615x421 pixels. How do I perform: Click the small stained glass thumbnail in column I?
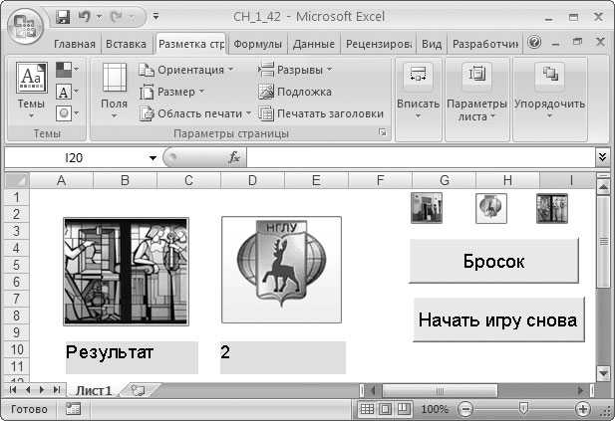[x=552, y=208]
